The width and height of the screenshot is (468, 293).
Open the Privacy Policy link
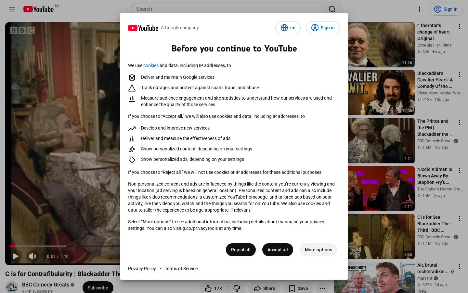pos(142,269)
